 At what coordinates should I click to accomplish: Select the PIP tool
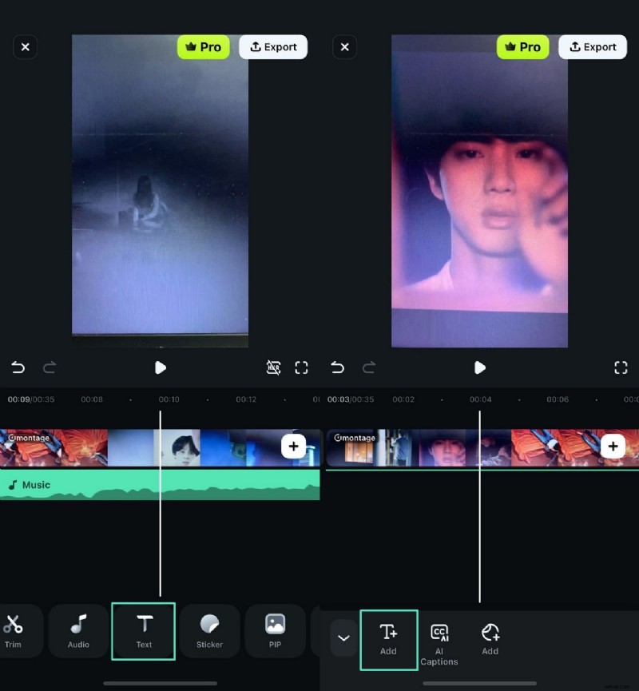pyautogui.click(x=275, y=631)
